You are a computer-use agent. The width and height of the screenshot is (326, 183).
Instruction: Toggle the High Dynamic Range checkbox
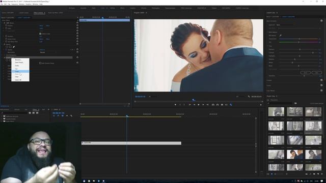(x=40, y=63)
